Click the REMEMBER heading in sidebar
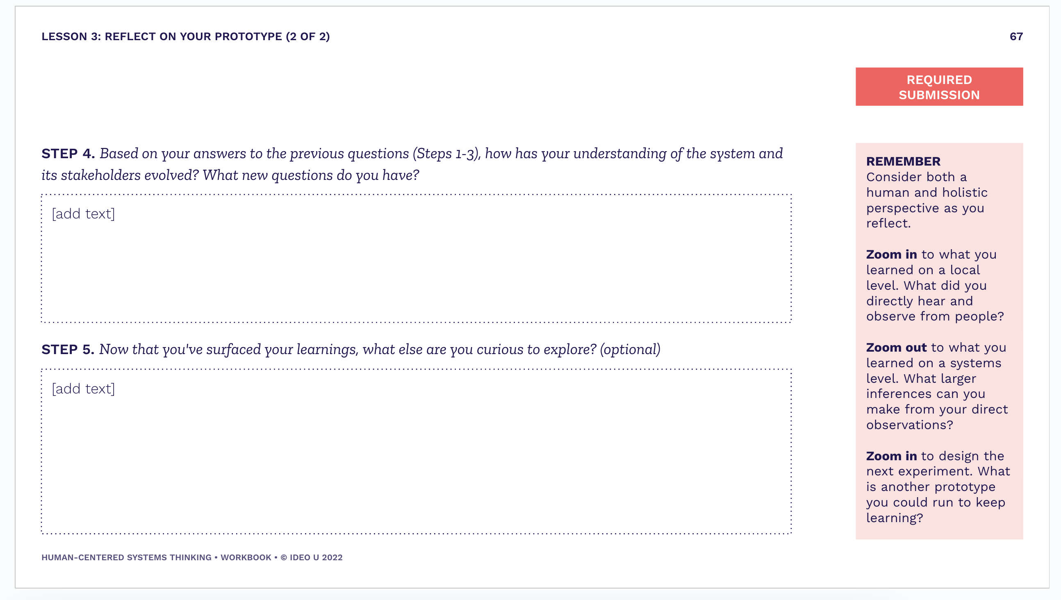Screen dimensions: 1061x600 pyautogui.click(x=903, y=161)
